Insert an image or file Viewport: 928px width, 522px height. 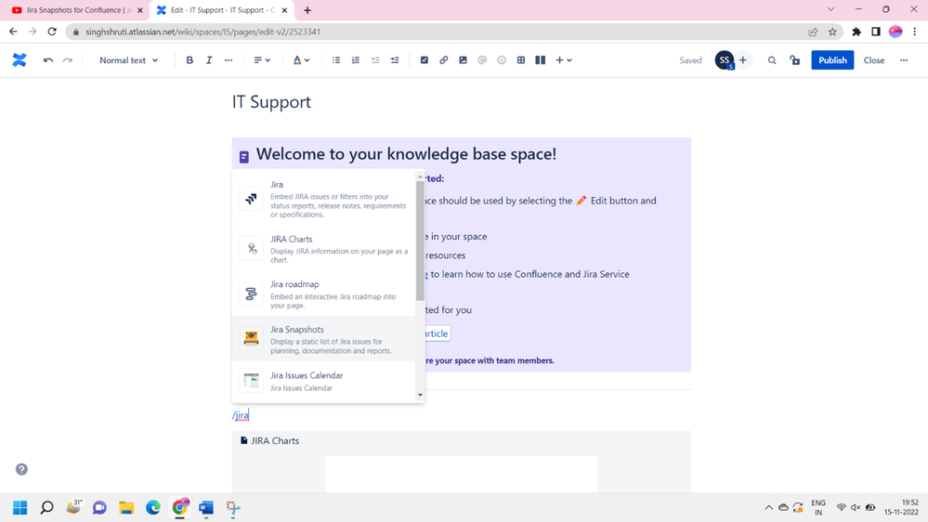pos(463,59)
